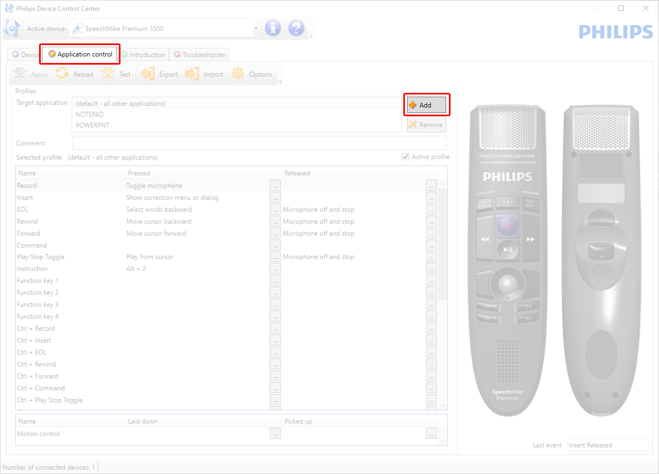Click the Pressed ellipsis button for Function key 1
This screenshot has width=659, height=474.
point(275,281)
